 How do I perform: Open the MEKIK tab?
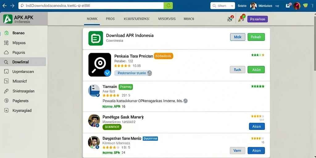(x=189, y=19)
